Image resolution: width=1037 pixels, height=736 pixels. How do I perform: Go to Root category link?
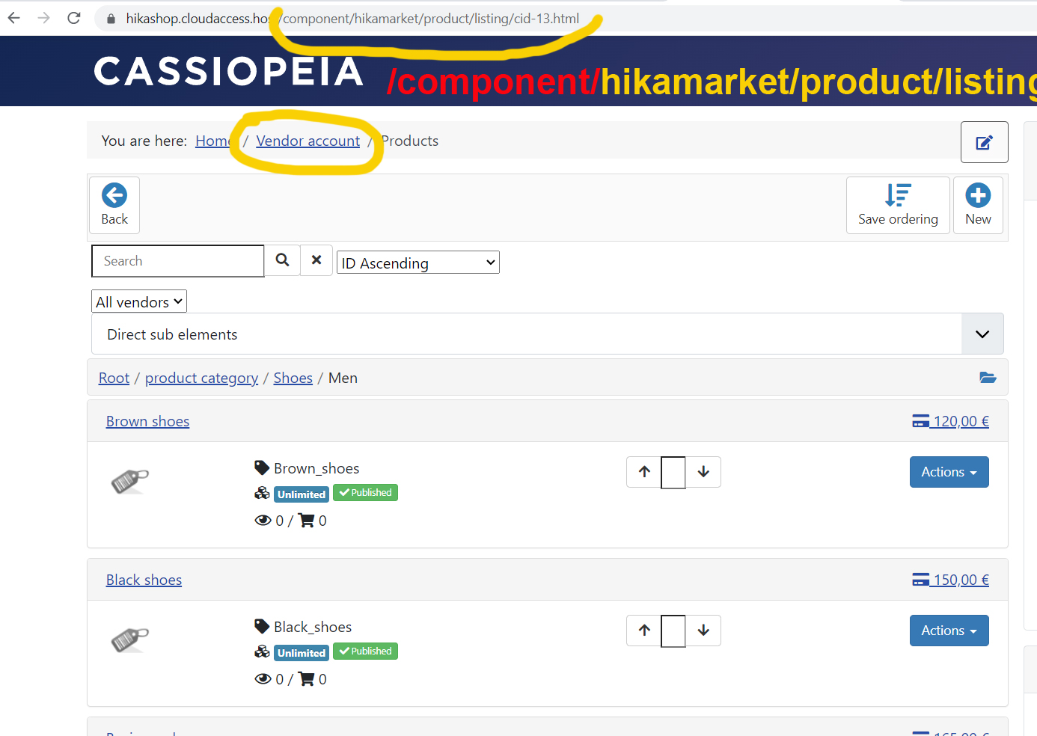point(114,378)
